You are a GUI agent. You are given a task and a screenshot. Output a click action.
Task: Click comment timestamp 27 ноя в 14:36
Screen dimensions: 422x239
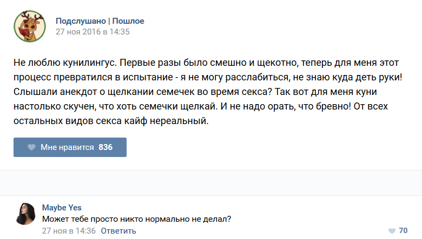(69, 231)
